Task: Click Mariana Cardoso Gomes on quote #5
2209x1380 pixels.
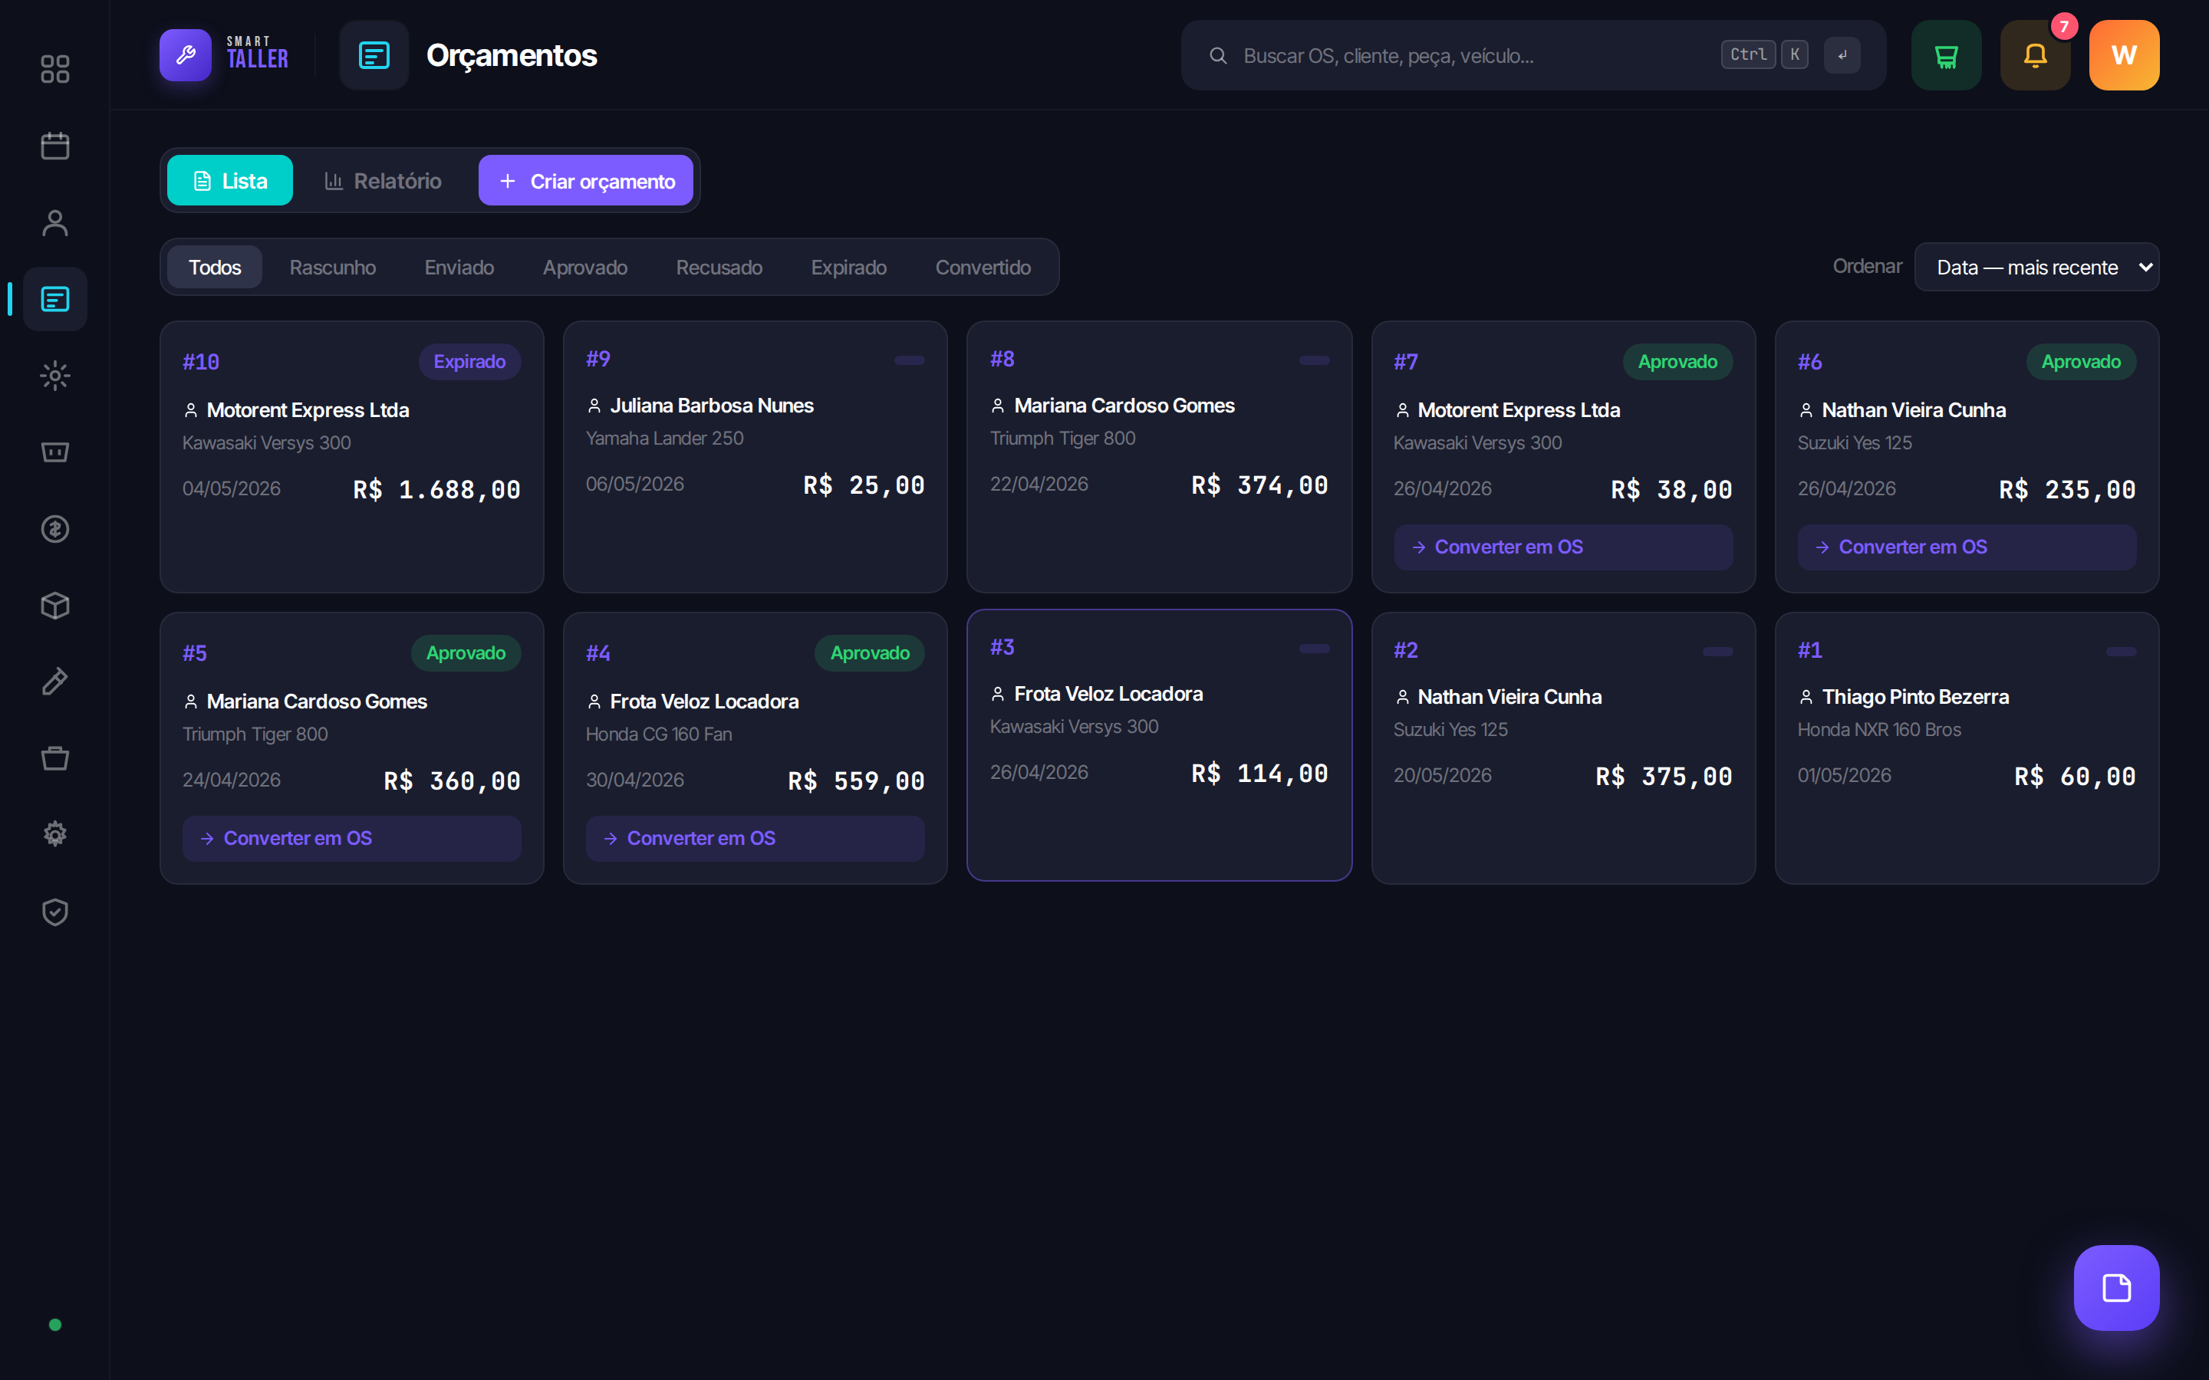Action: point(317,701)
